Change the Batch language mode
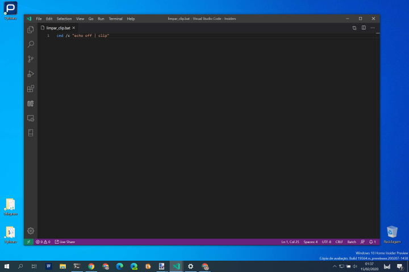409x272 pixels. click(352, 242)
